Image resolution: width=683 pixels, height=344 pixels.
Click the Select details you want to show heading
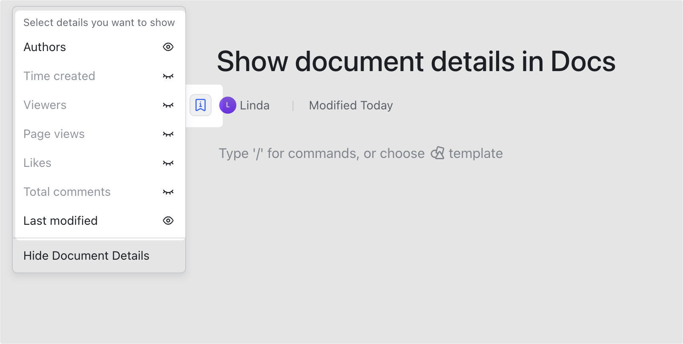pyautogui.click(x=99, y=23)
